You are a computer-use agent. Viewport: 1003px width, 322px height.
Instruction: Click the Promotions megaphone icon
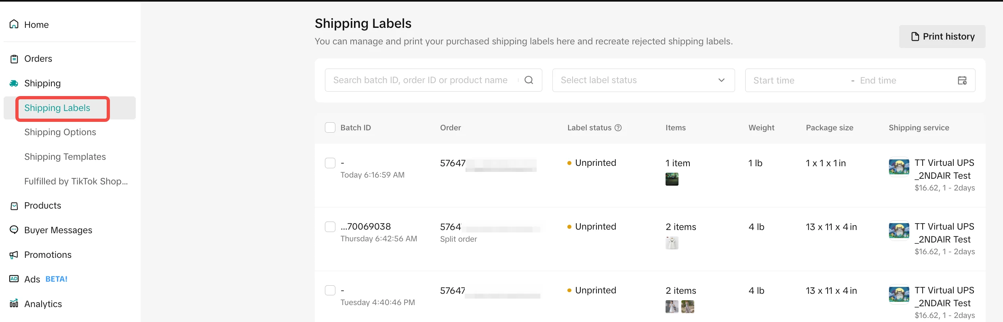click(14, 255)
